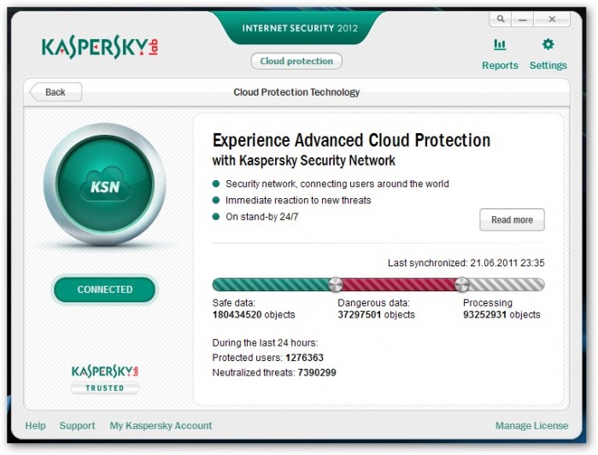Click the magnifier search icon in title bar
The height and width of the screenshot is (455, 598).
500,19
